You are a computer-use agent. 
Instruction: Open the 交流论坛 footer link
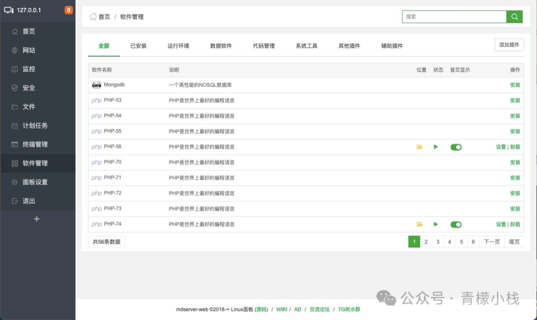(x=320, y=310)
